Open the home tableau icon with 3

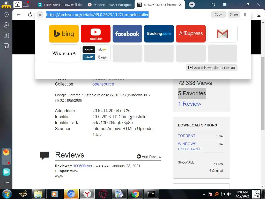17,5
